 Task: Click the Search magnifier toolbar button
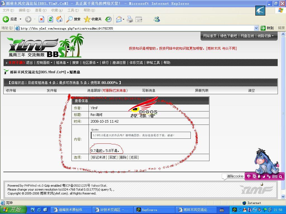click(70, 19)
